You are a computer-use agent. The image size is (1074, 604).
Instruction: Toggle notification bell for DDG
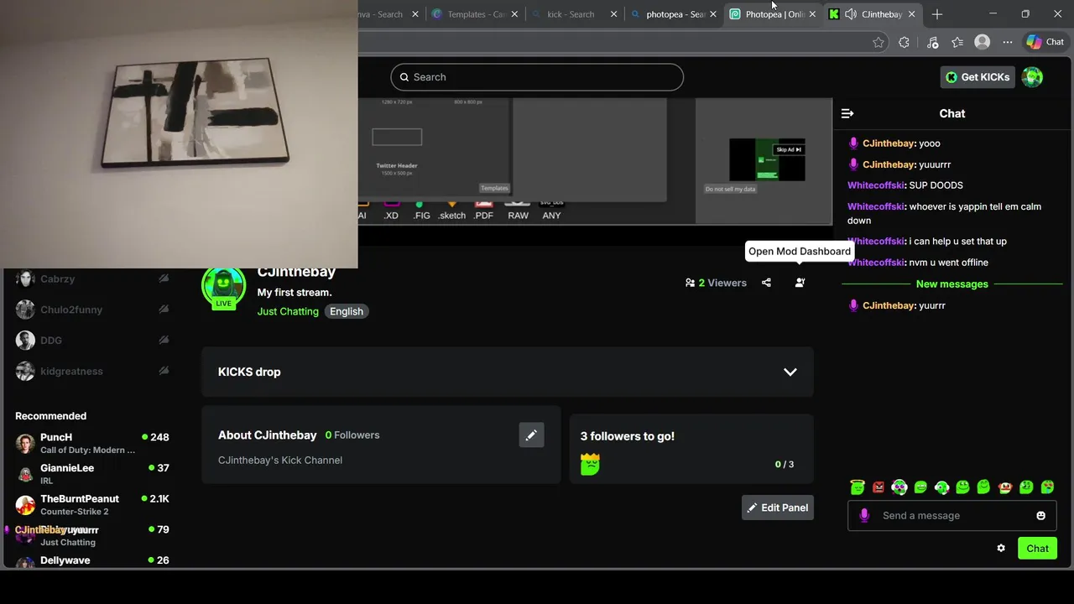(x=164, y=341)
